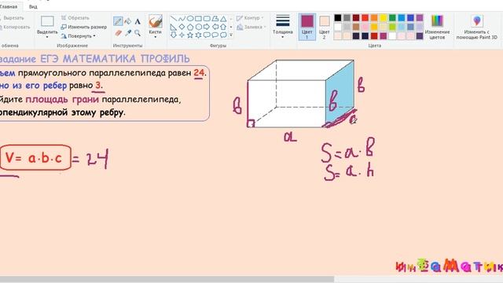Screen dimensions: 503x283
Task: Pick the orange color swatch
Action: [x=374, y=17]
